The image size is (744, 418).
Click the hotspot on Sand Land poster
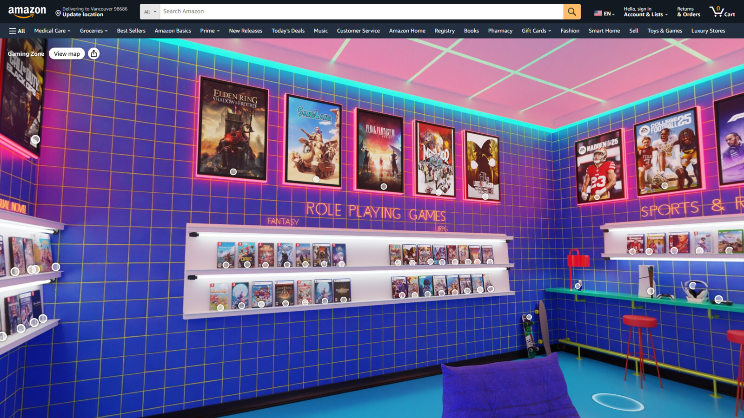(316, 179)
